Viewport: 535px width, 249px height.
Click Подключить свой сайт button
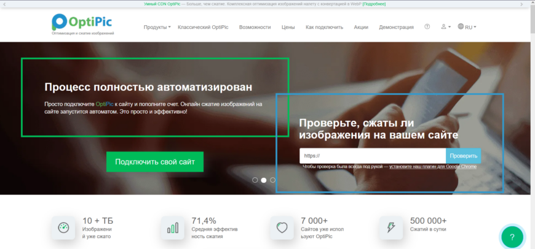click(155, 162)
